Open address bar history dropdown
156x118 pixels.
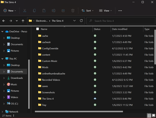pos(74,21)
